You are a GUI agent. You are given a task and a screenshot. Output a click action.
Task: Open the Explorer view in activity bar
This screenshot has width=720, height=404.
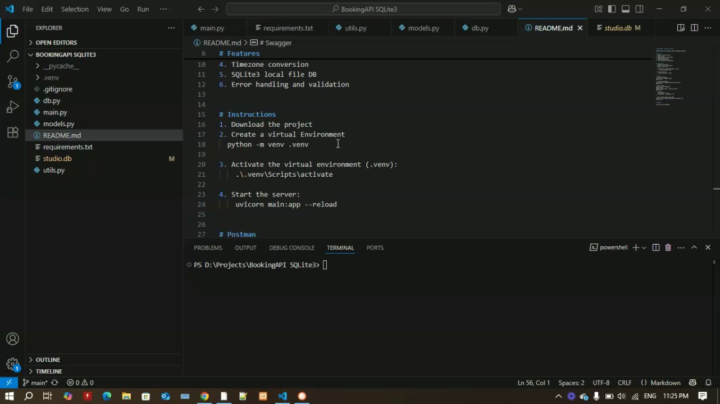[12, 31]
